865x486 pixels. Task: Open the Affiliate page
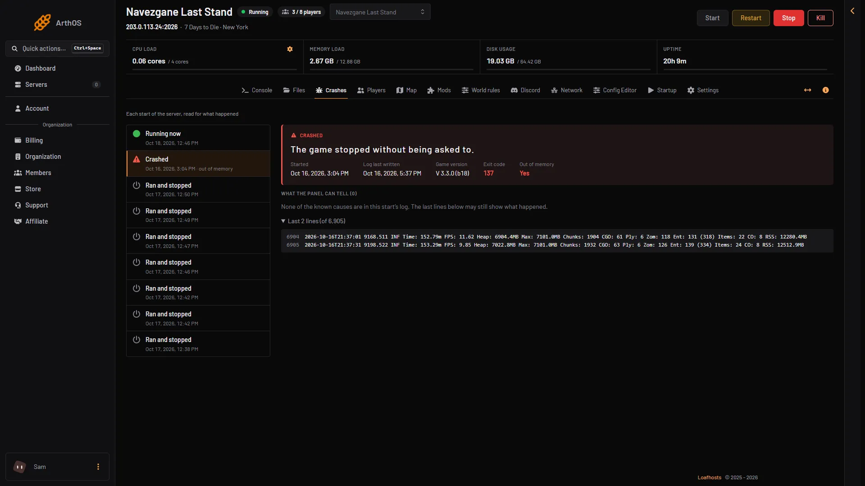tap(57, 221)
